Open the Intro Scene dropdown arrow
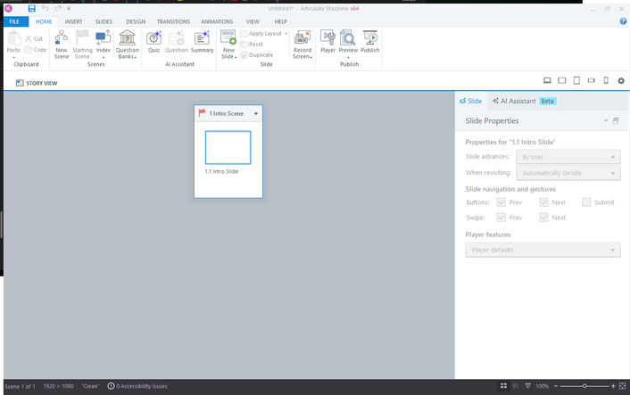Viewport: 630px width, 395px height. tap(256, 114)
